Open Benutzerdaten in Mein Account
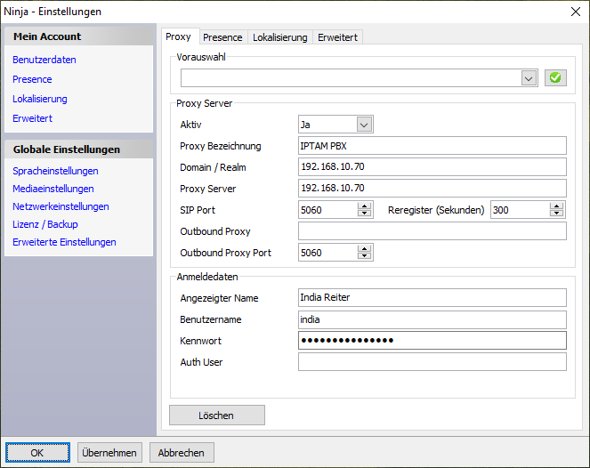 (44, 60)
